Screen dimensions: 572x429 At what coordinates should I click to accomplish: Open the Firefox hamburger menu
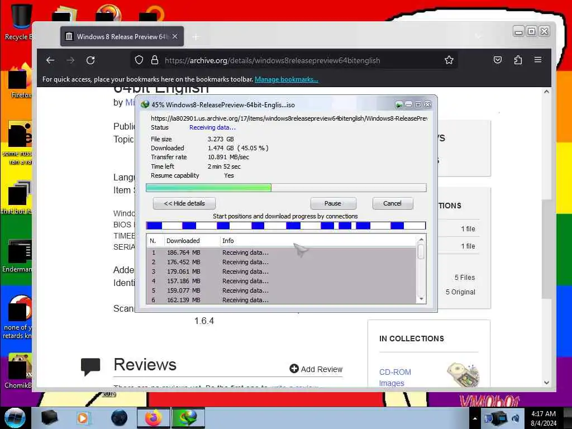click(x=538, y=59)
